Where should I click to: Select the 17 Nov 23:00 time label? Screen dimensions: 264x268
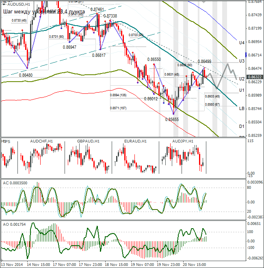tap(91, 265)
